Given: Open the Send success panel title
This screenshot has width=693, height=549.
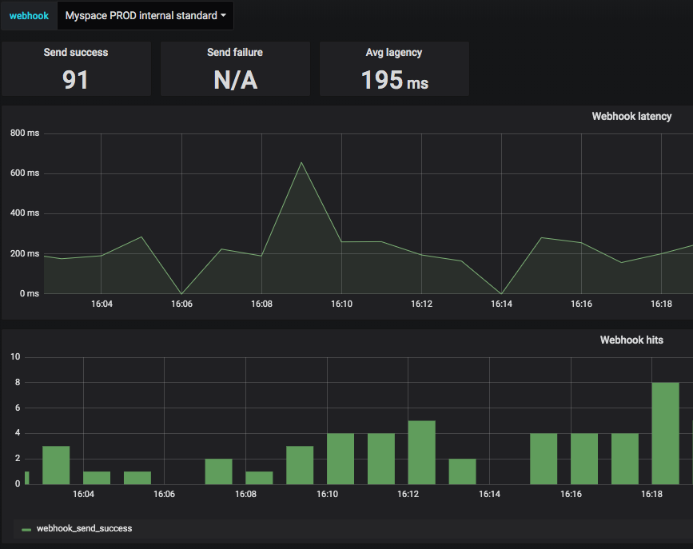Looking at the screenshot, I should [x=76, y=52].
